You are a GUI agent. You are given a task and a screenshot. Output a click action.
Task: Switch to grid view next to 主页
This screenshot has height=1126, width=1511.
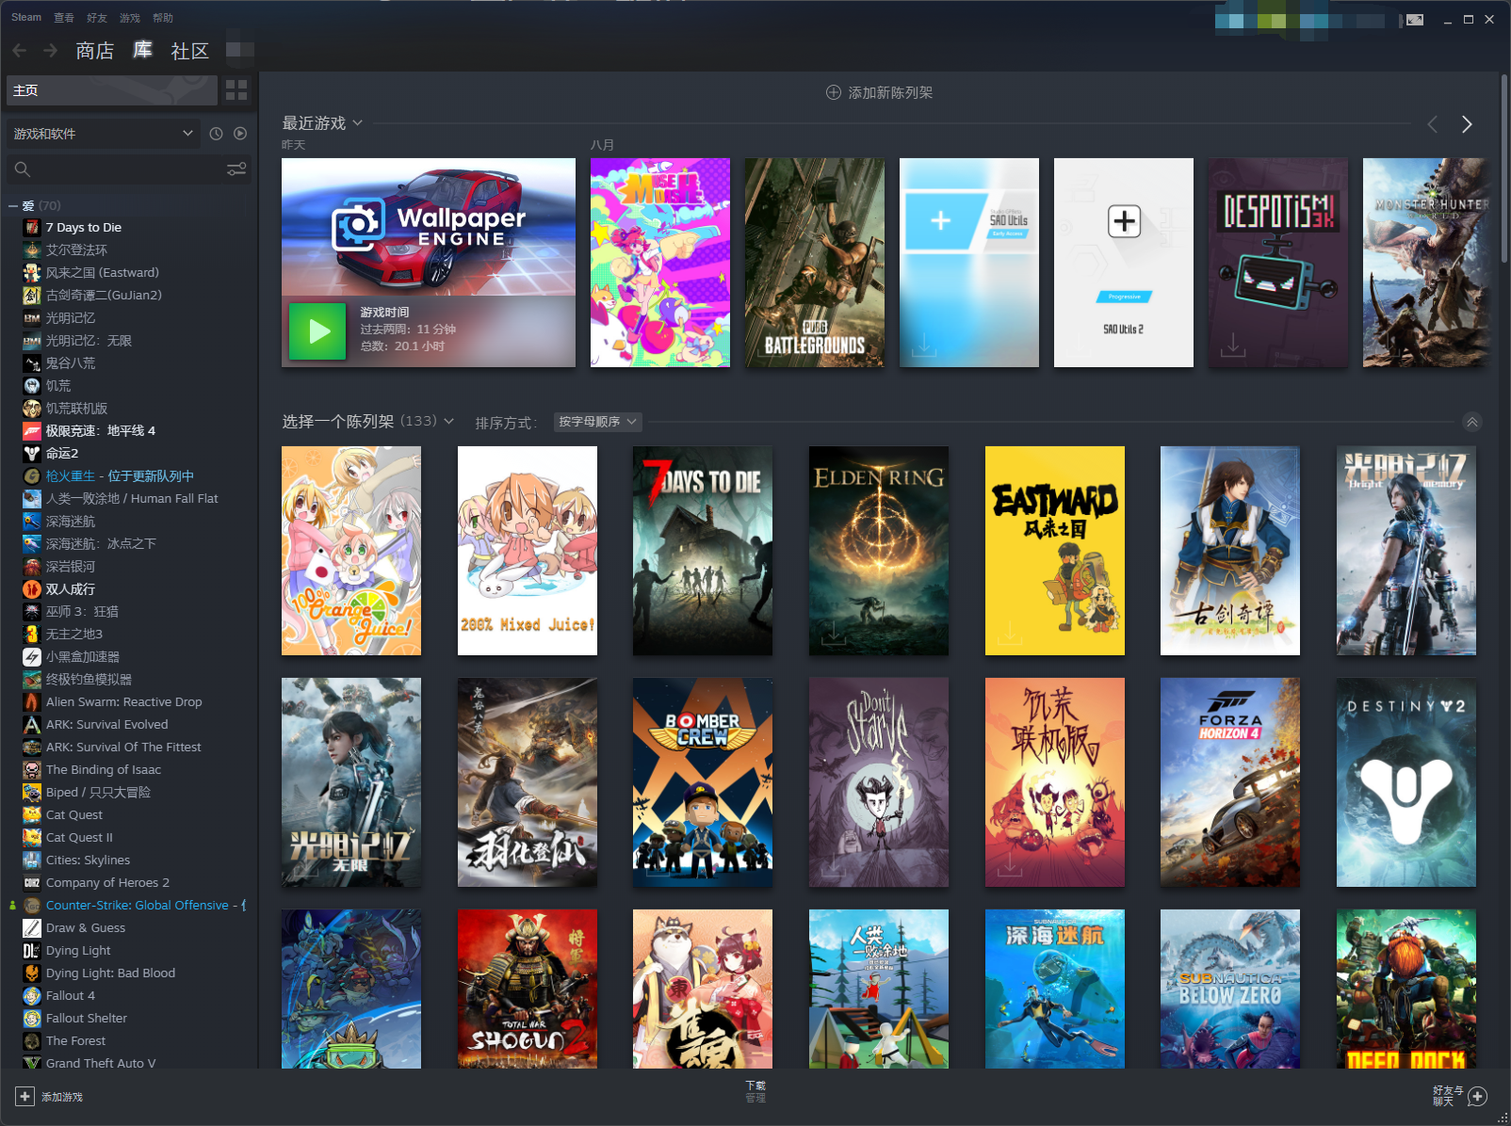[236, 90]
